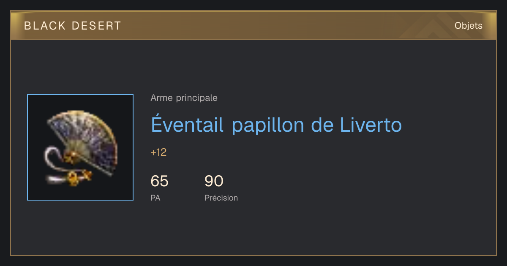Click the 90 precision value
The height and width of the screenshot is (266, 507).
214,181
